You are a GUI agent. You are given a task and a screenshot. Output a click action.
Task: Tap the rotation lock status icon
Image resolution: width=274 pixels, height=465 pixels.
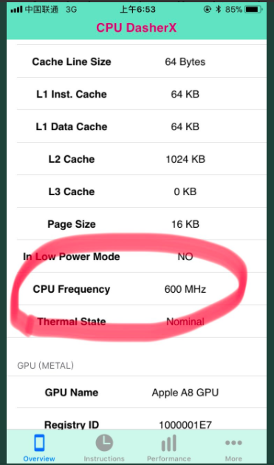pyautogui.click(x=208, y=9)
